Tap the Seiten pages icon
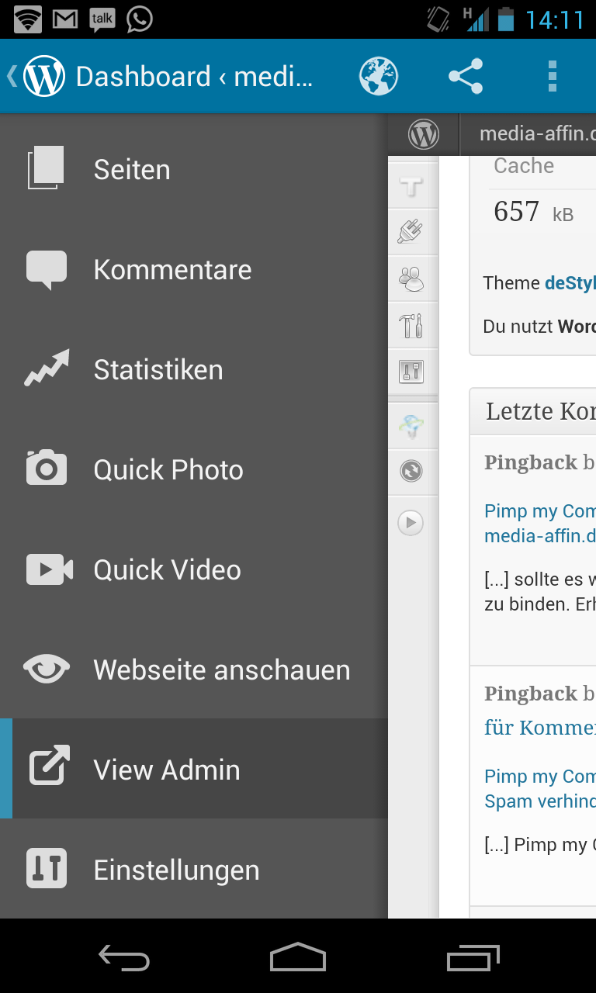This screenshot has height=993, width=596. pyautogui.click(x=46, y=168)
